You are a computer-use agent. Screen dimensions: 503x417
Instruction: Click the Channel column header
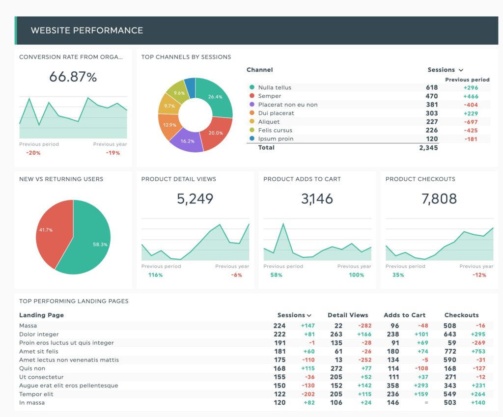pos(259,70)
